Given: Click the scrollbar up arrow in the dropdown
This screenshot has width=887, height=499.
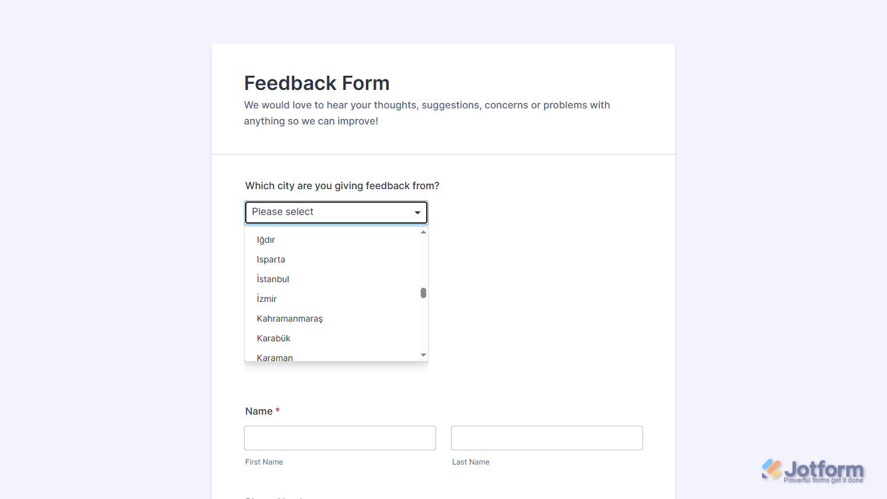Looking at the screenshot, I should (x=423, y=231).
